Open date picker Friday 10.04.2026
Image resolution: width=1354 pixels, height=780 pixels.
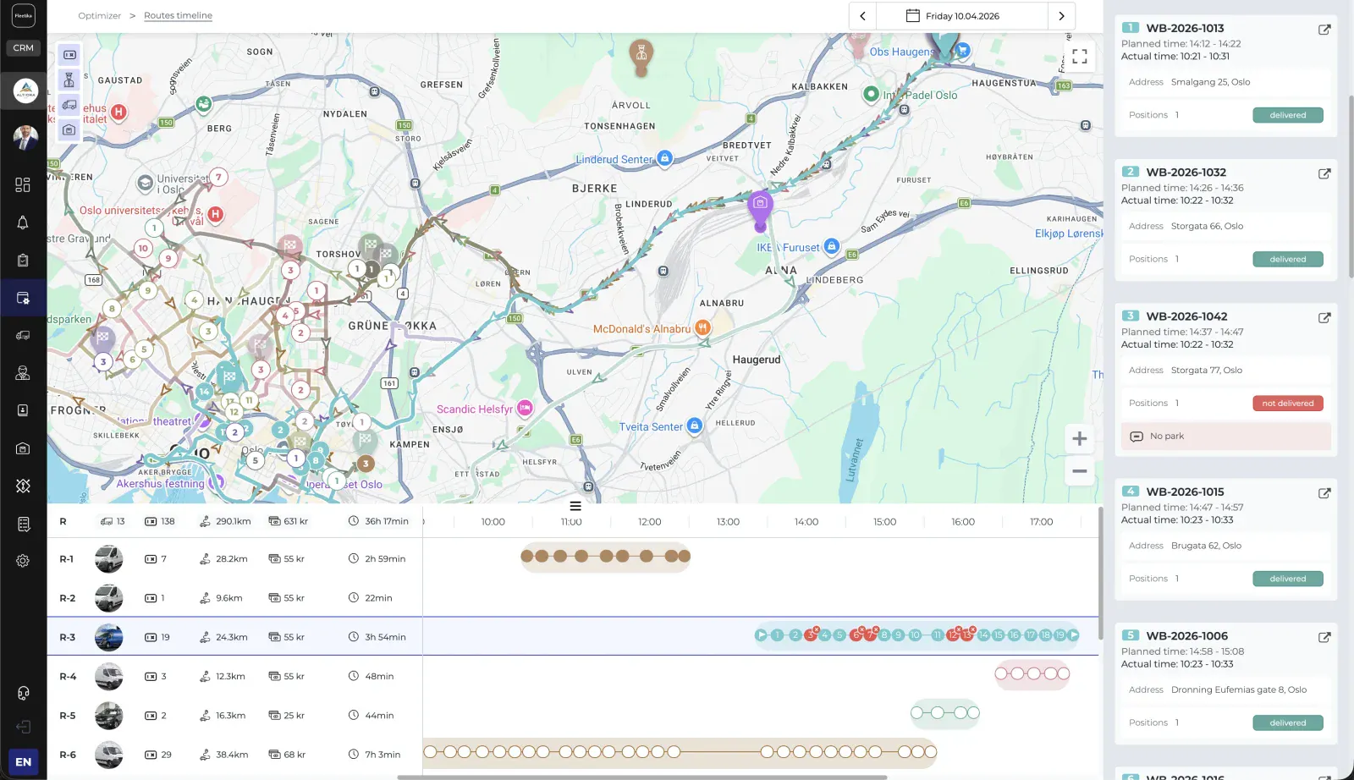962,16
